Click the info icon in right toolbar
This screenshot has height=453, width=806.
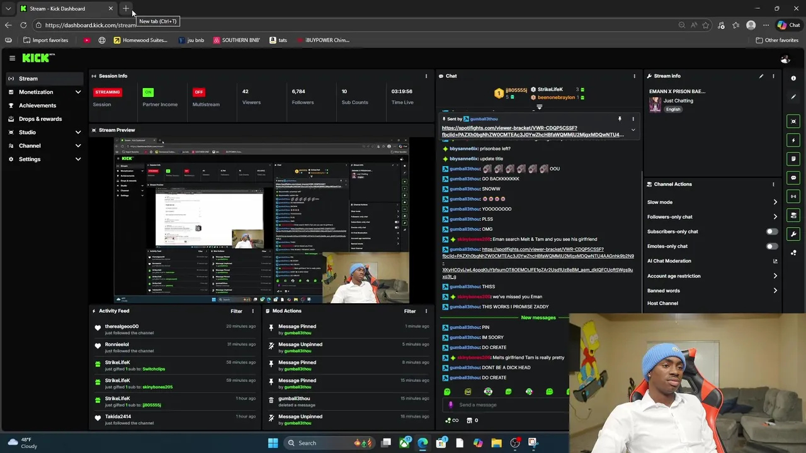tap(793, 78)
